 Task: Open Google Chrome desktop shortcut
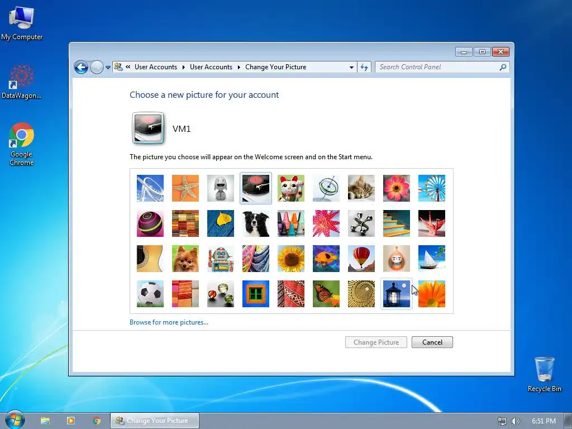pyautogui.click(x=22, y=145)
